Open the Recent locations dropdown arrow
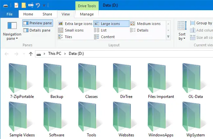Viewport: 213px width, 139px height. pyautogui.click(x=24, y=54)
